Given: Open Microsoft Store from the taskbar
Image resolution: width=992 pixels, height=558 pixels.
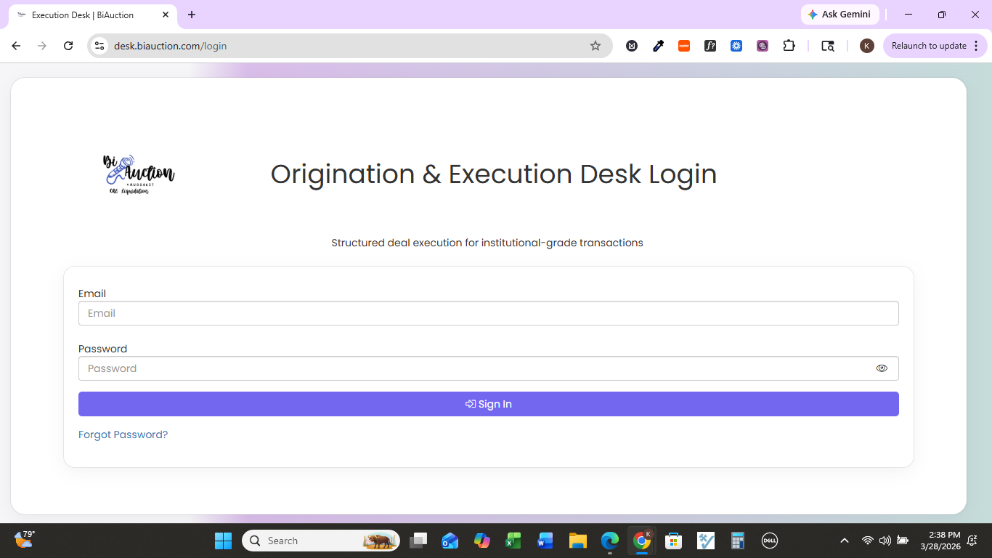Looking at the screenshot, I should click(x=673, y=541).
